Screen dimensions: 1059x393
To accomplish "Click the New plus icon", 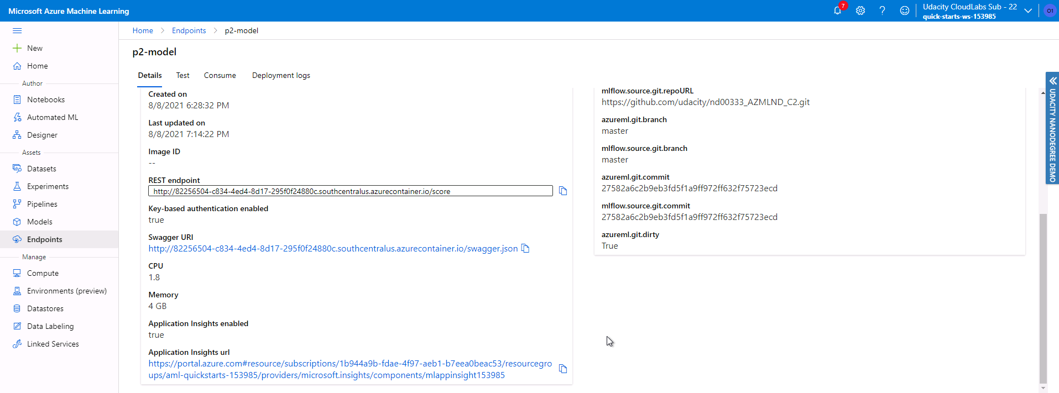I will [x=17, y=48].
